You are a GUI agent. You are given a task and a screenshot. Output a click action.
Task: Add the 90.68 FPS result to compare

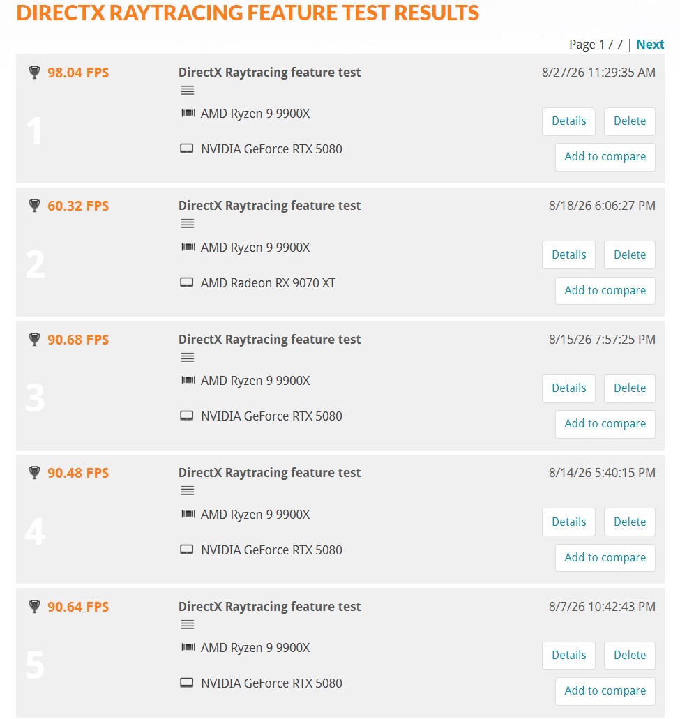pyautogui.click(x=605, y=424)
